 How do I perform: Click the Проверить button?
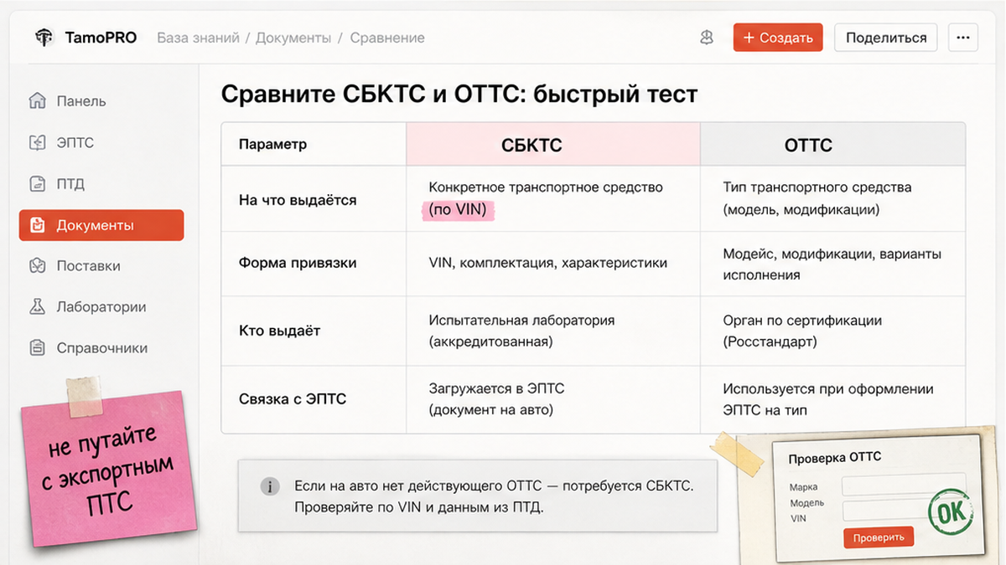[x=879, y=537]
